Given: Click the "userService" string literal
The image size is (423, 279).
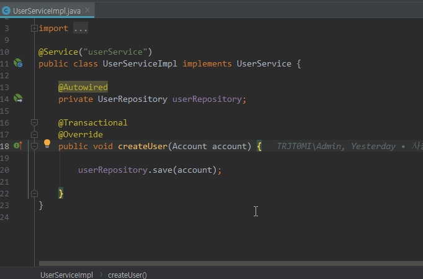Looking at the screenshot, I should pos(115,52).
